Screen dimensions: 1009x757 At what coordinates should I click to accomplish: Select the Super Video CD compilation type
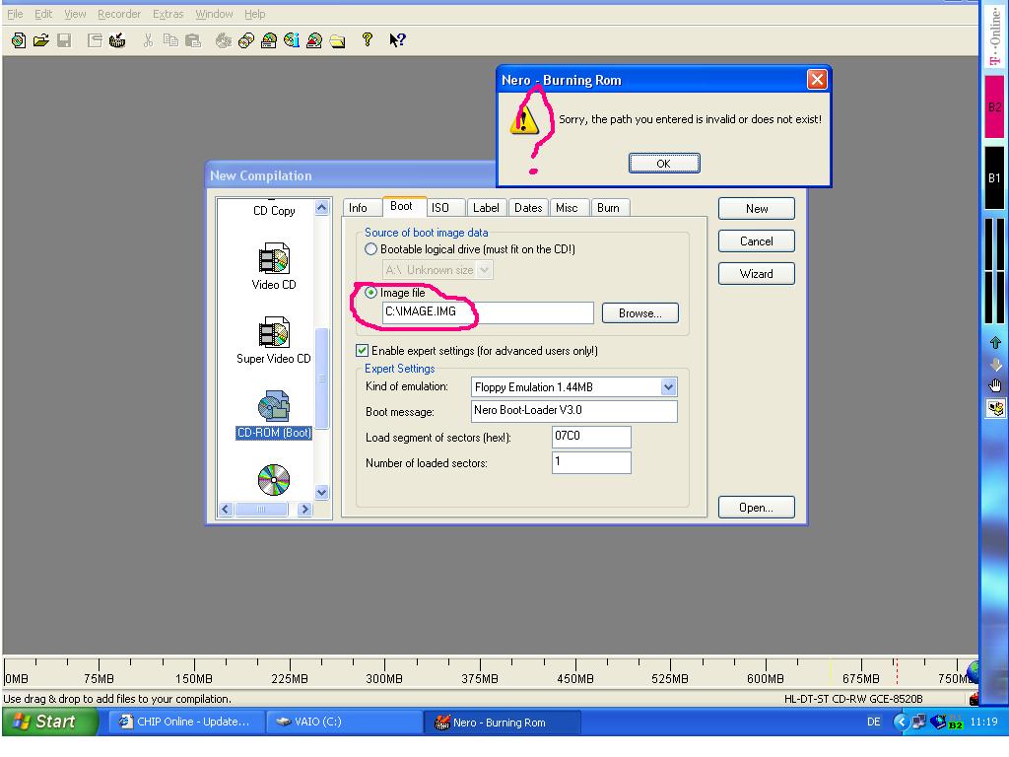pos(274,340)
